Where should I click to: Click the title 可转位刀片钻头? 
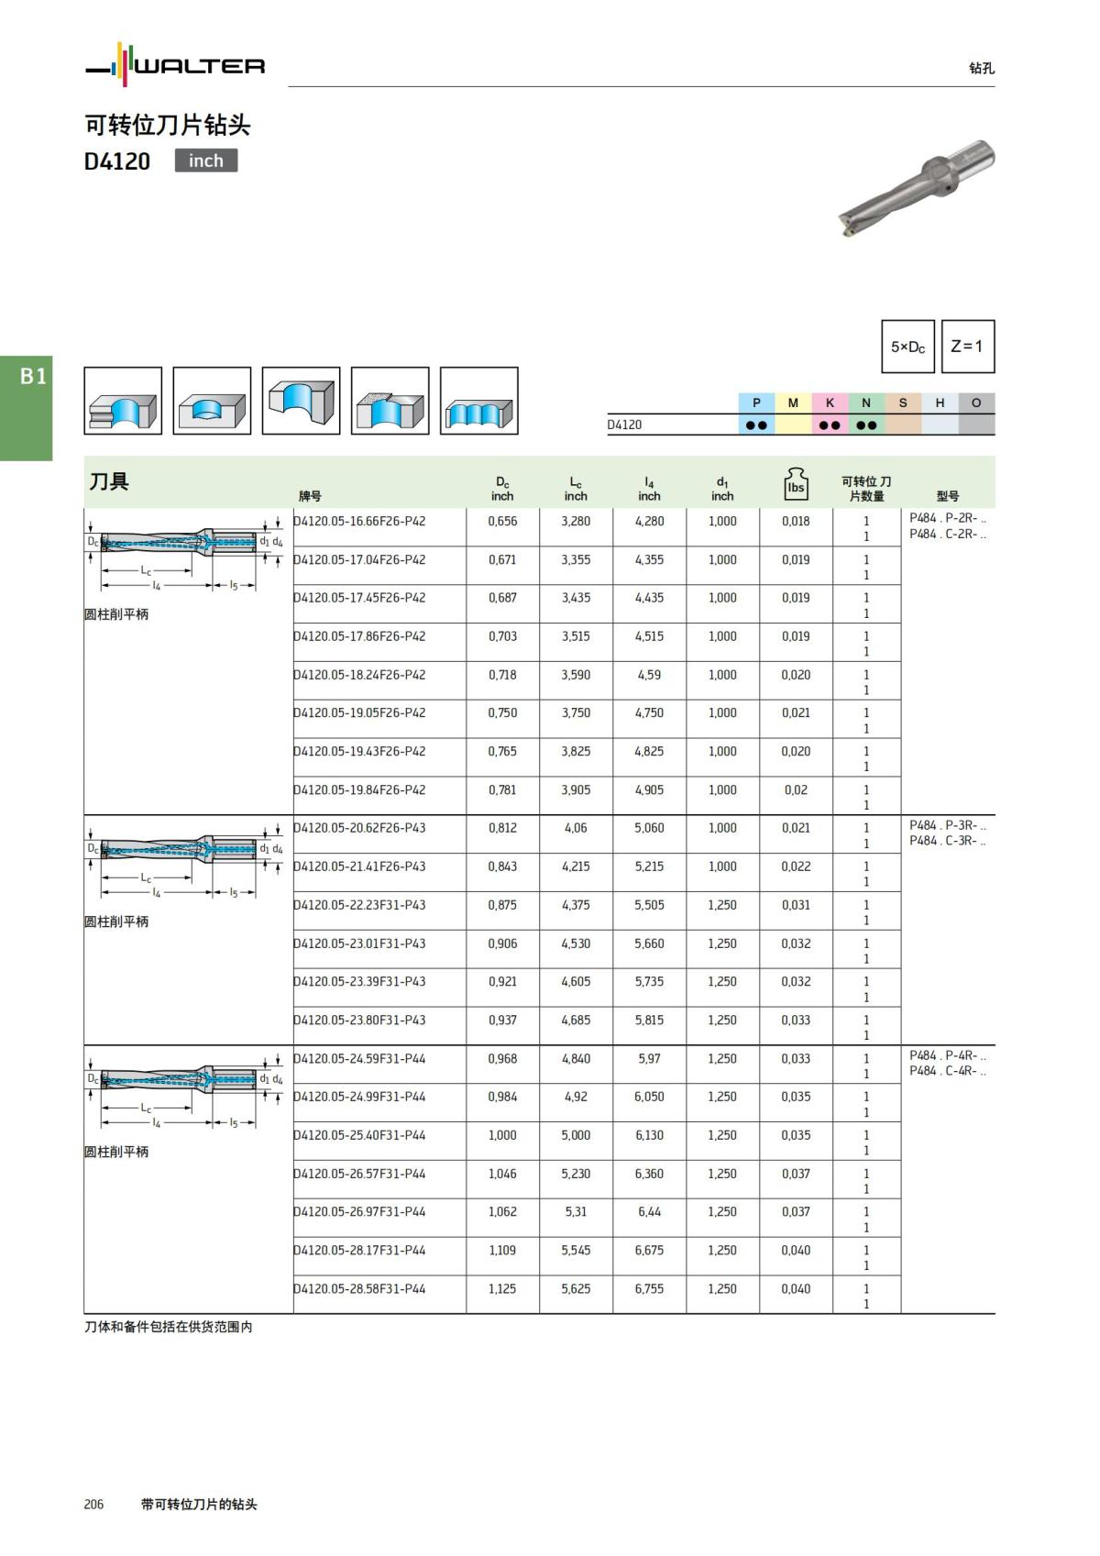[x=168, y=125]
